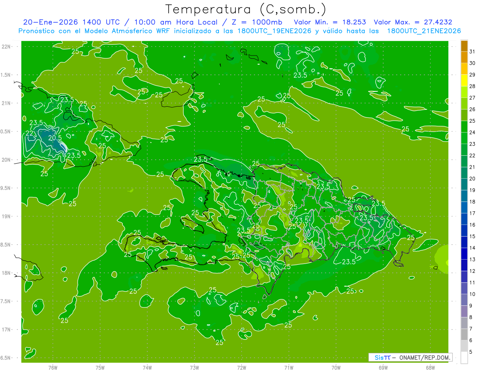
Task: Pick the blue color bar segment between 15 and 16
Action: coord(464,231)
